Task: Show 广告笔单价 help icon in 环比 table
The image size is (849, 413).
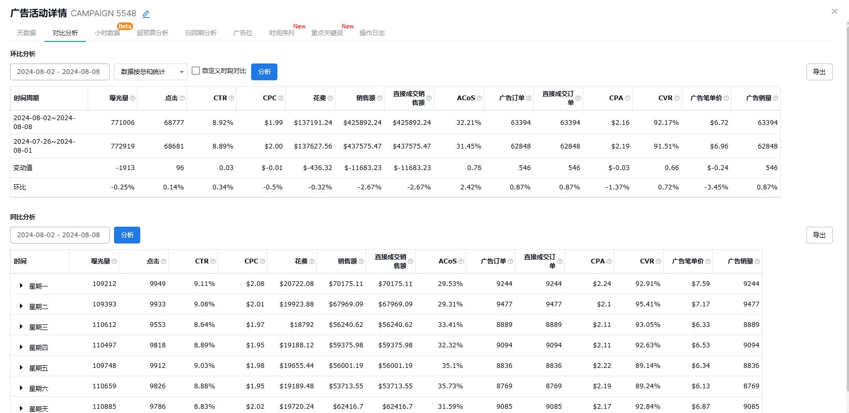Action: [x=726, y=98]
